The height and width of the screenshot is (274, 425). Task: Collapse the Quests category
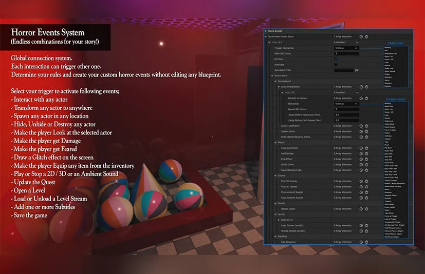click(275, 203)
